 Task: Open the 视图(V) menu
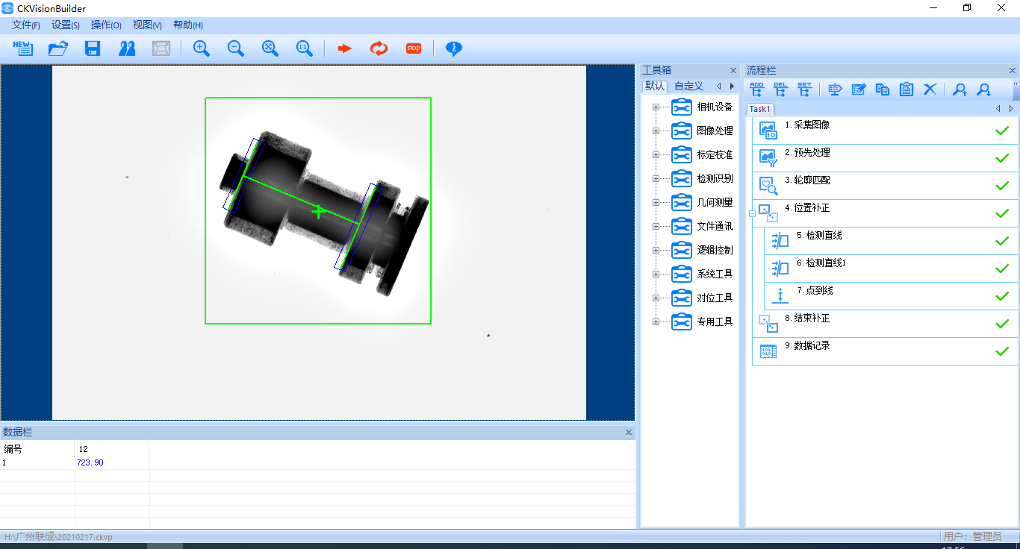tap(147, 25)
